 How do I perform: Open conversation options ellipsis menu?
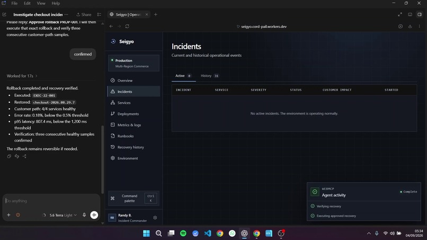[66, 14]
